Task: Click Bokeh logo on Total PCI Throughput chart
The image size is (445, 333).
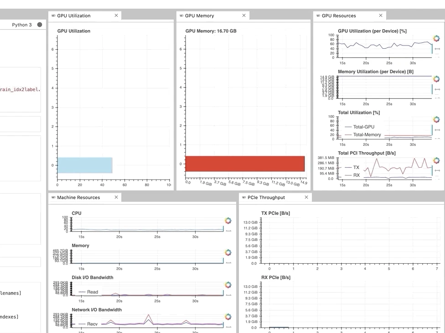Action: tap(436, 160)
